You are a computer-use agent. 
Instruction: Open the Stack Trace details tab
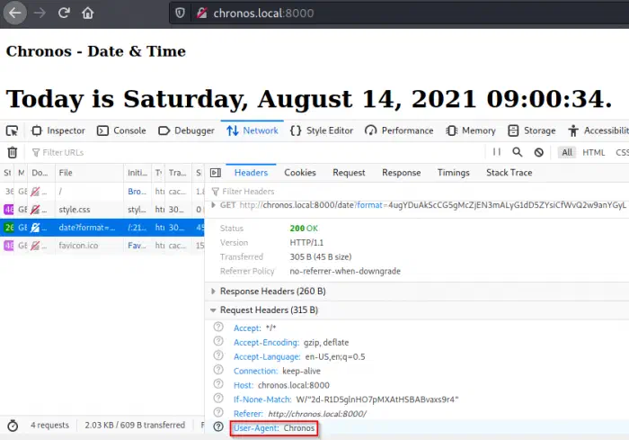click(509, 173)
